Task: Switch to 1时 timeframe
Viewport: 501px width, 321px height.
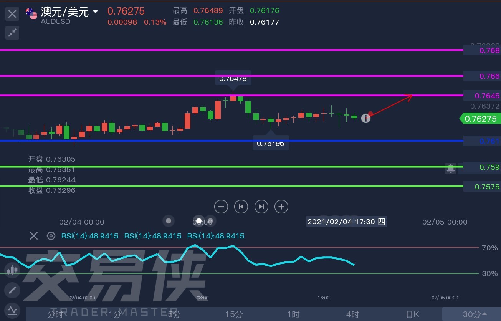Action: (x=293, y=314)
